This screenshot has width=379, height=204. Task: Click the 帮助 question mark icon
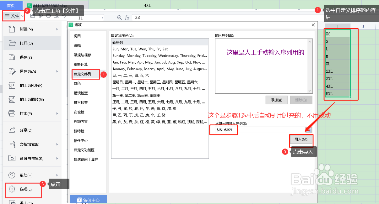[x=12, y=175]
